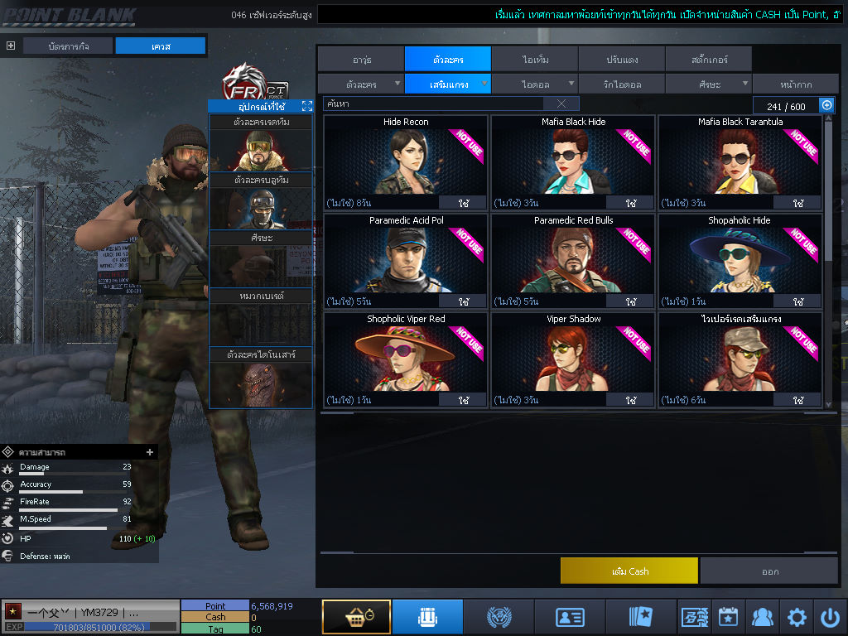Open the shop basket icon
Viewport: 848px width, 636px height.
coord(356,617)
